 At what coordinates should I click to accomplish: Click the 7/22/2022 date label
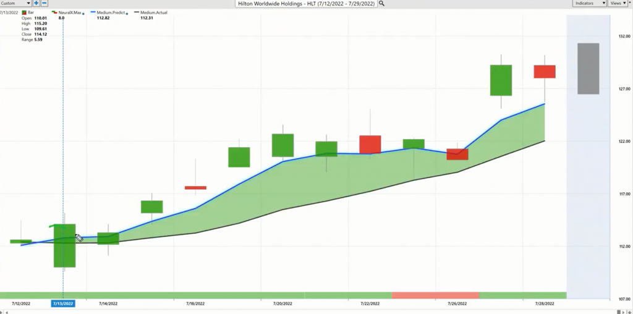(x=370, y=303)
